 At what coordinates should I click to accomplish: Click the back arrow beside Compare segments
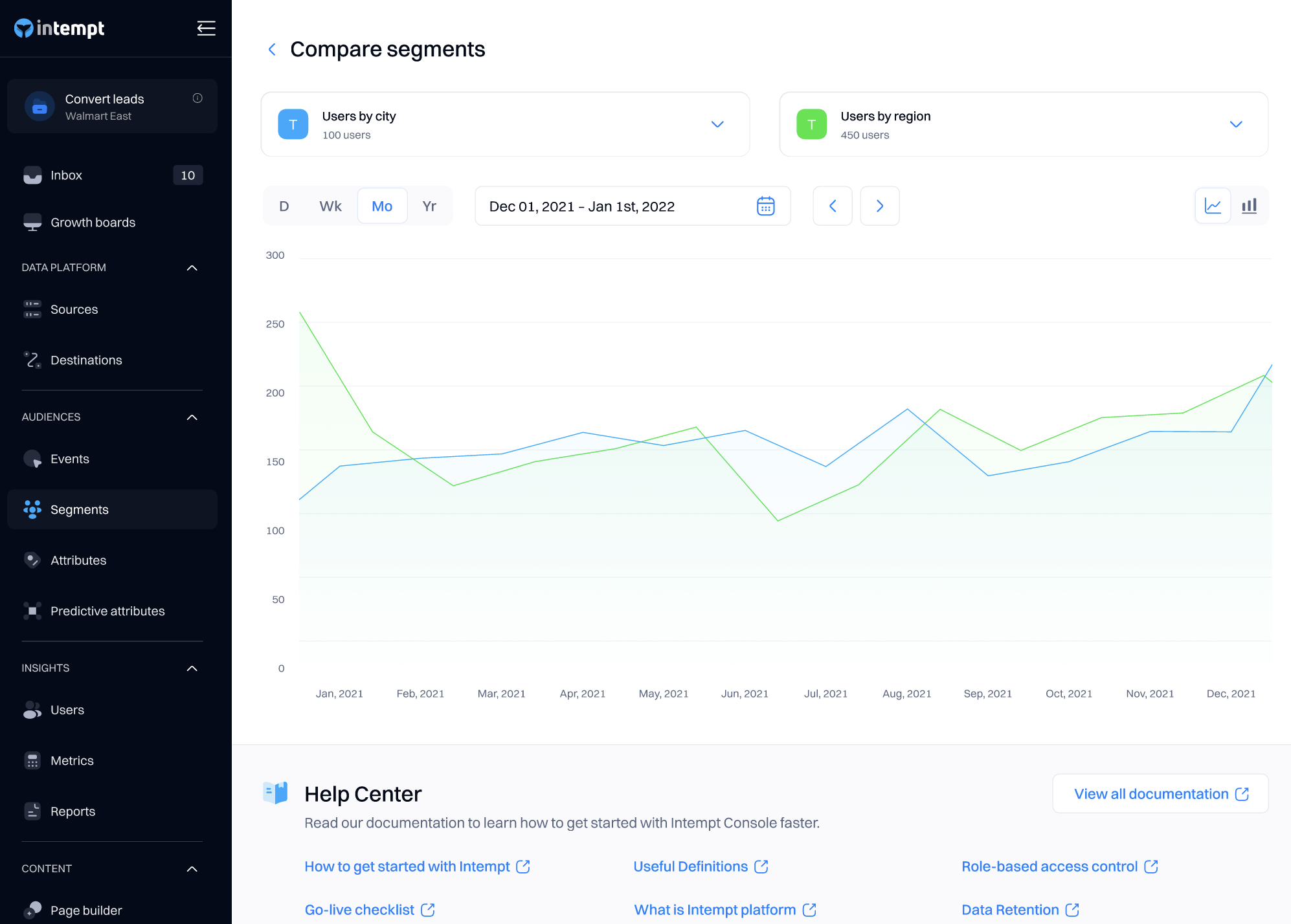tap(272, 49)
